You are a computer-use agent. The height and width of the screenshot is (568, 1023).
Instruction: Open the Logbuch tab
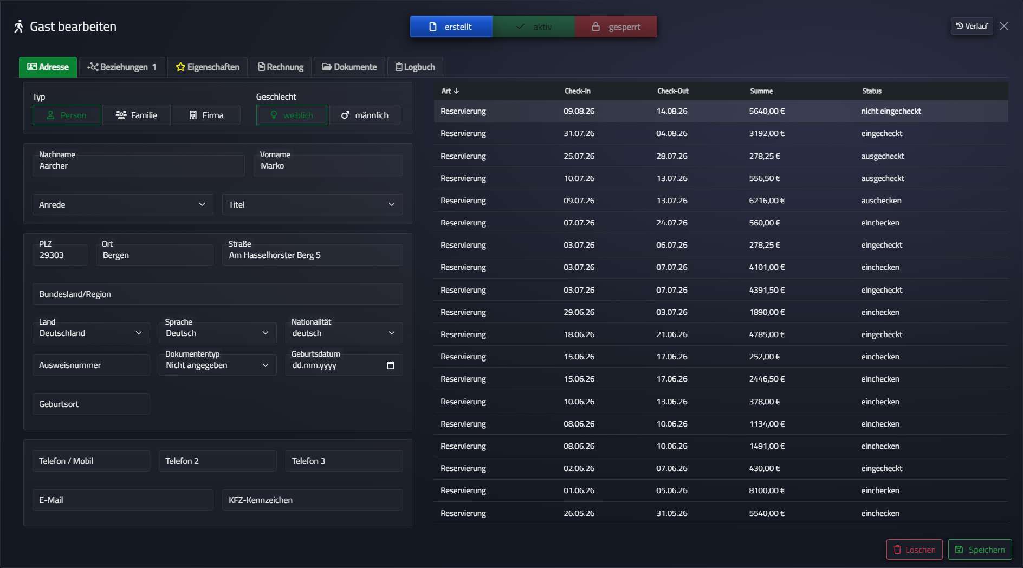tap(415, 67)
